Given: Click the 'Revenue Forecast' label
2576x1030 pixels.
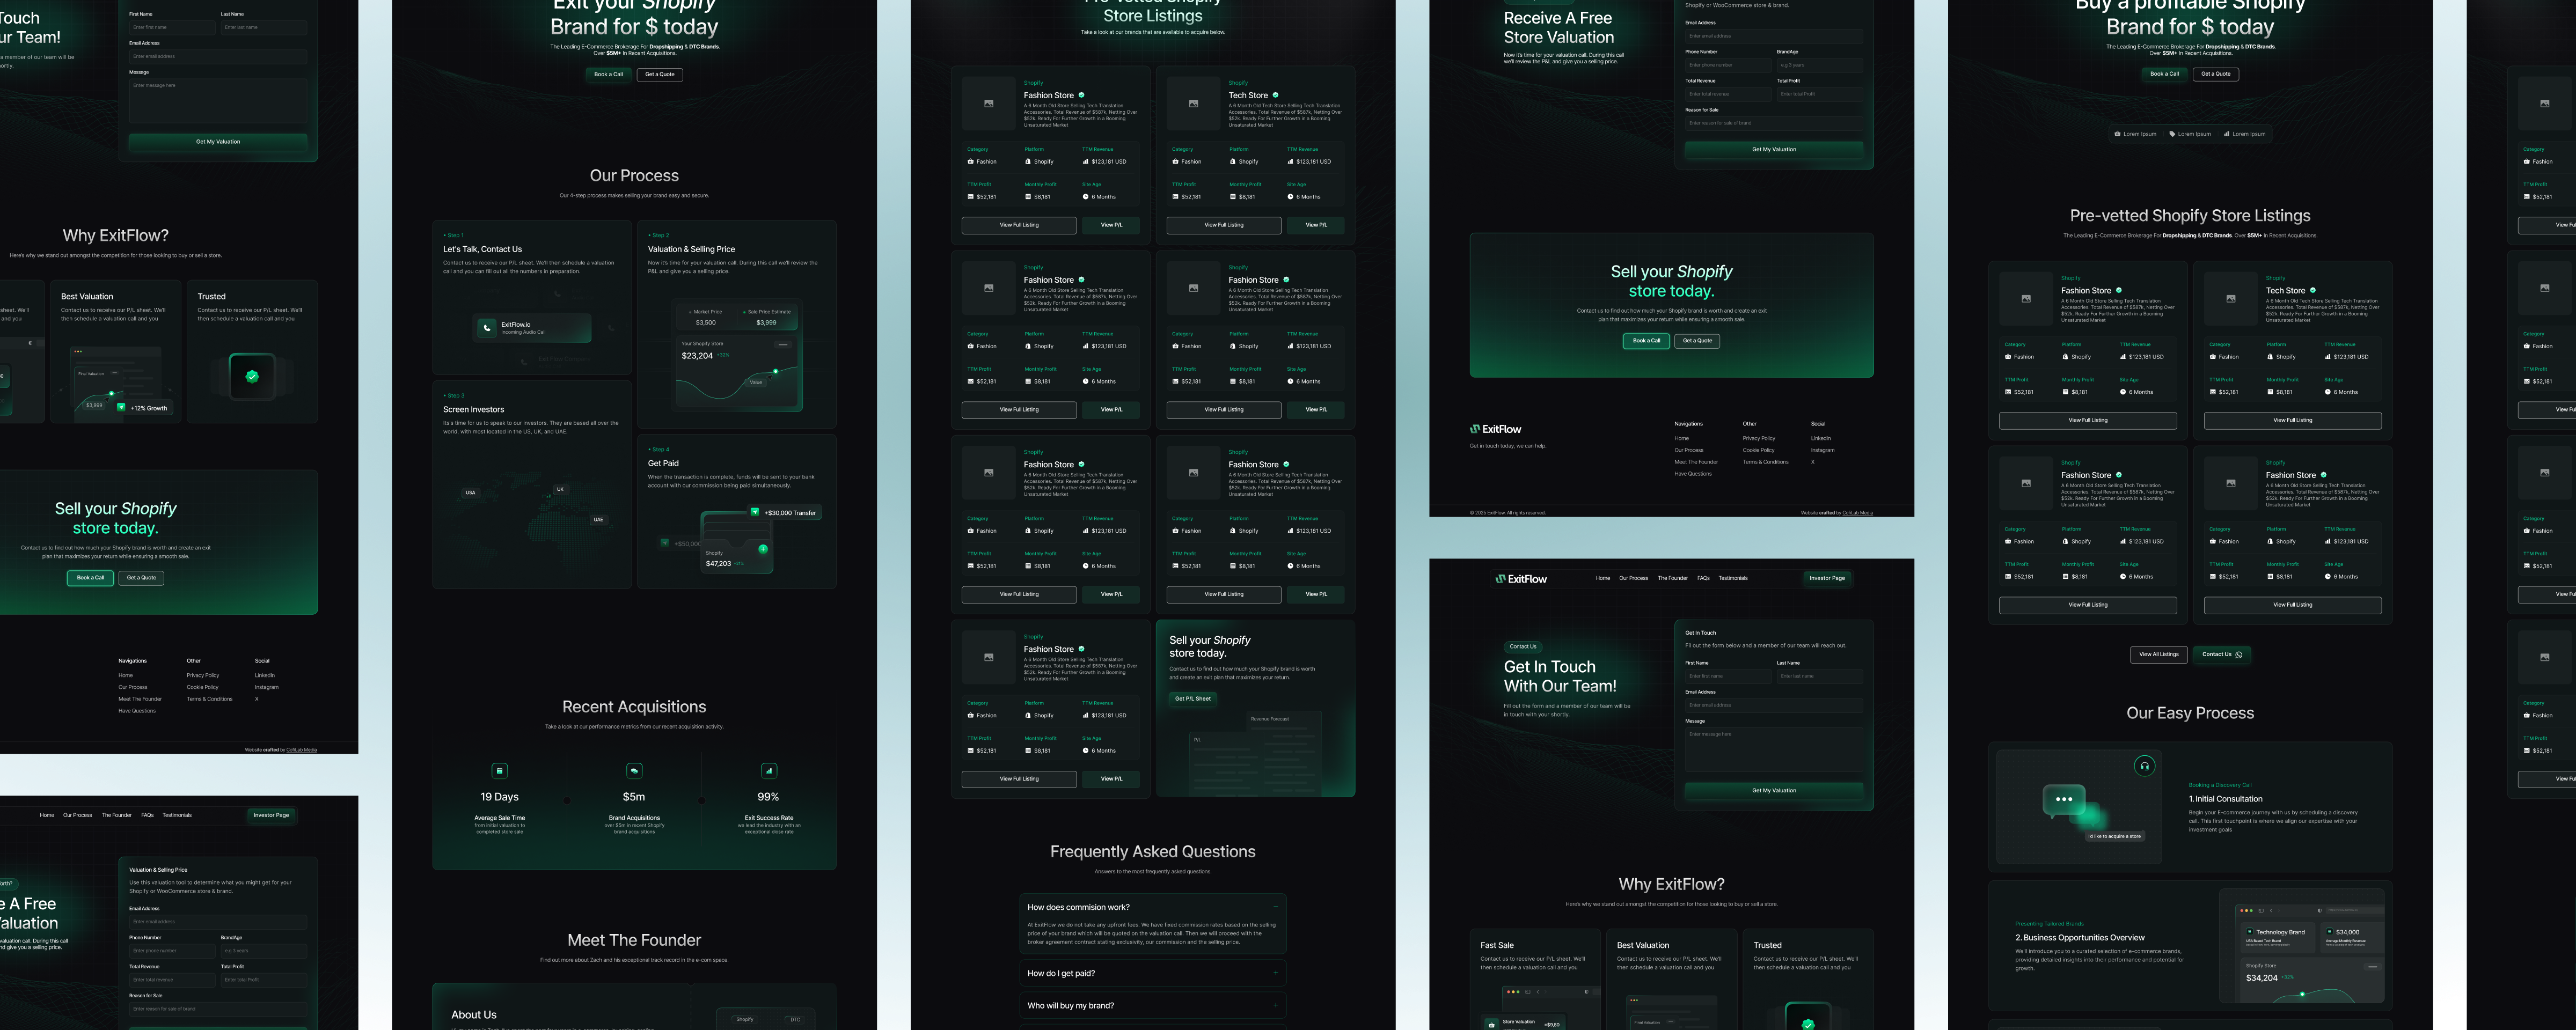Looking at the screenshot, I should pyautogui.click(x=1270, y=719).
